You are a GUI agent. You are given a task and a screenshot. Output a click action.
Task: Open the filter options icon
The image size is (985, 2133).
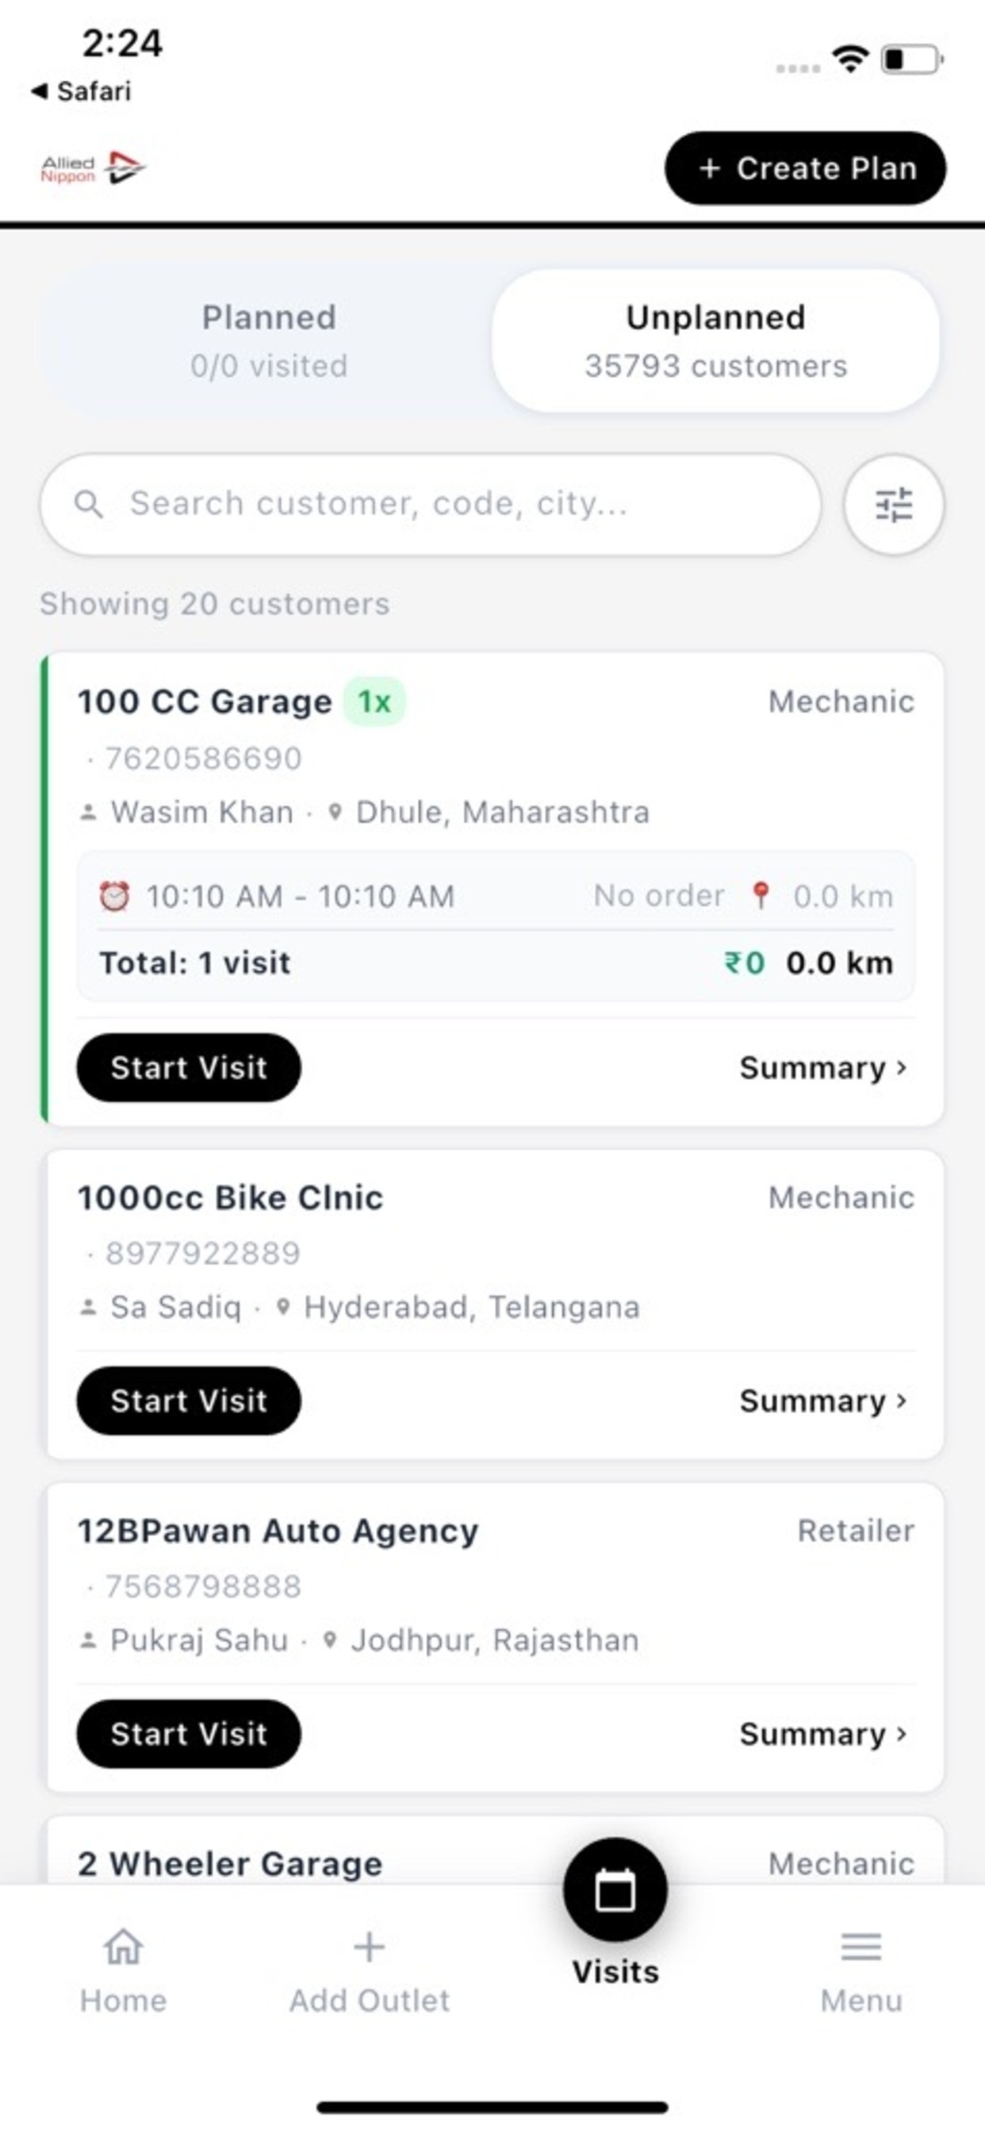[893, 504]
